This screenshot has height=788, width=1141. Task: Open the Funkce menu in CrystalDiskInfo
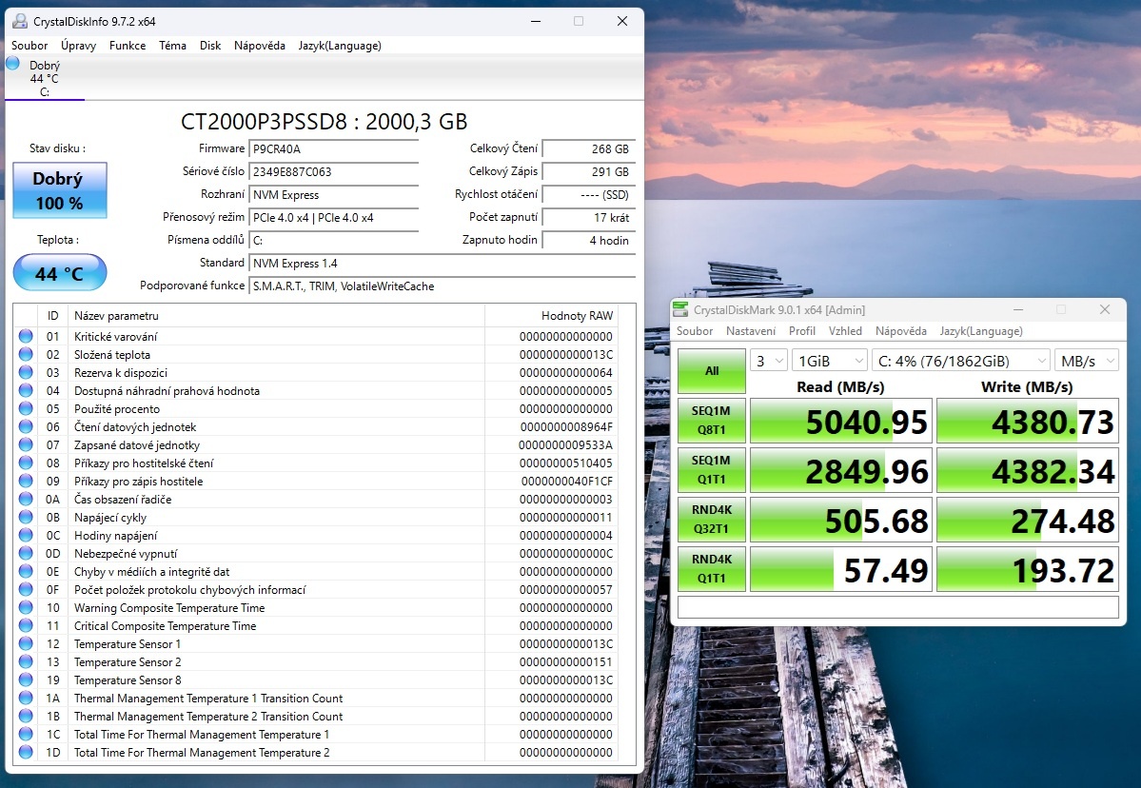pyautogui.click(x=127, y=45)
